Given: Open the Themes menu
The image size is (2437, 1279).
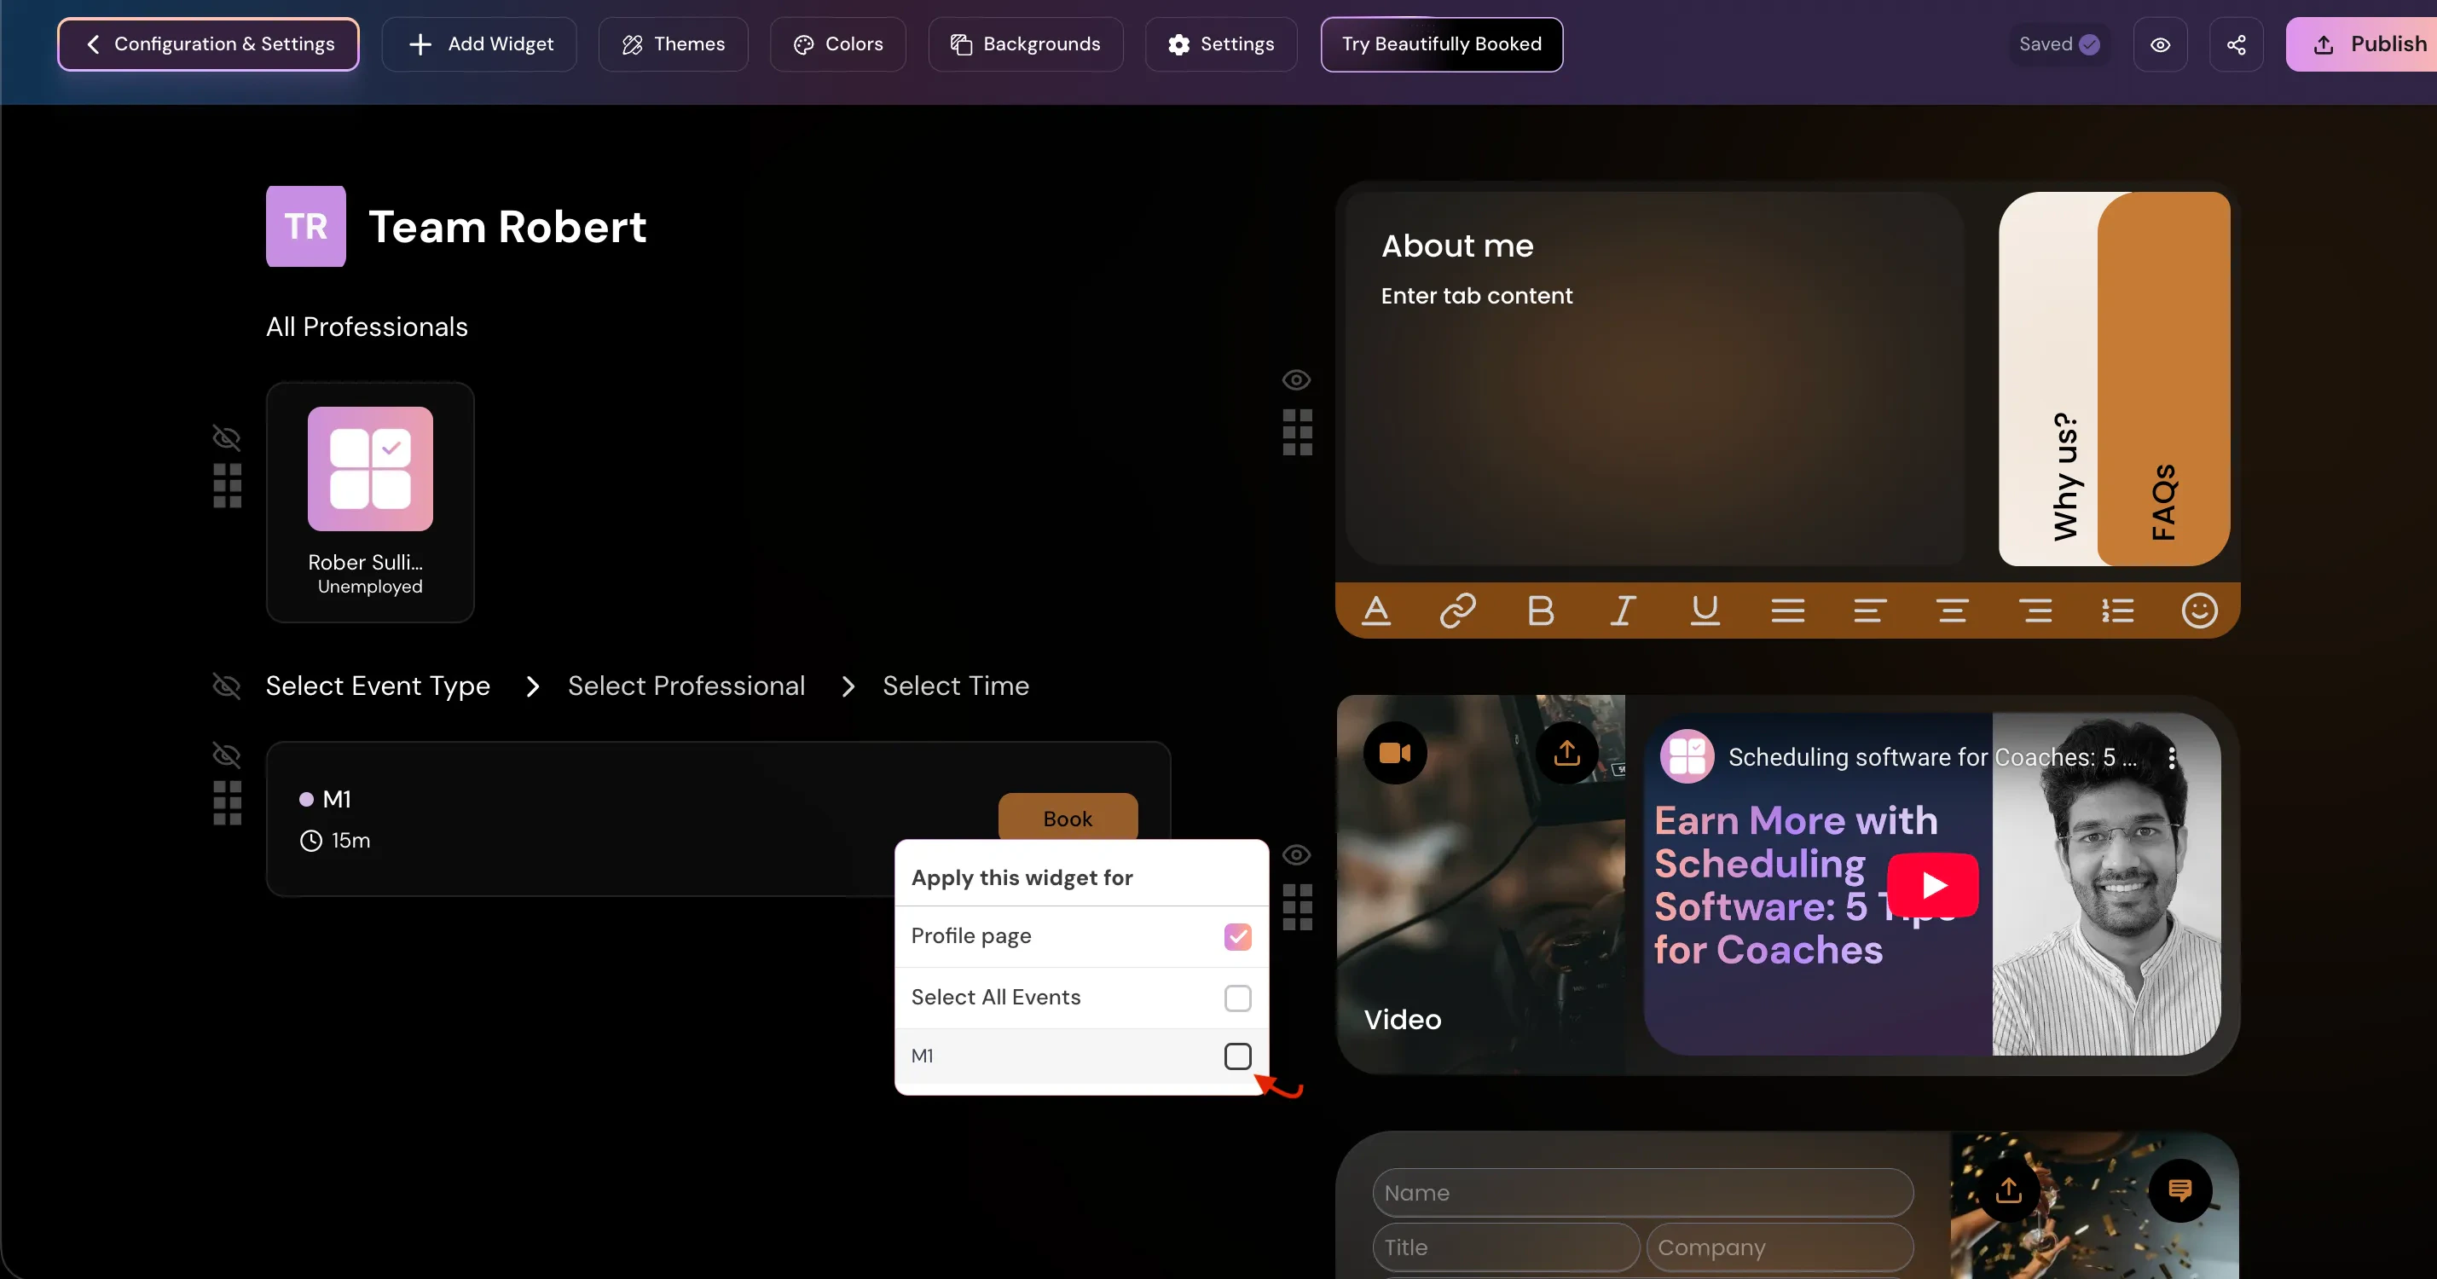Looking at the screenshot, I should [x=673, y=44].
